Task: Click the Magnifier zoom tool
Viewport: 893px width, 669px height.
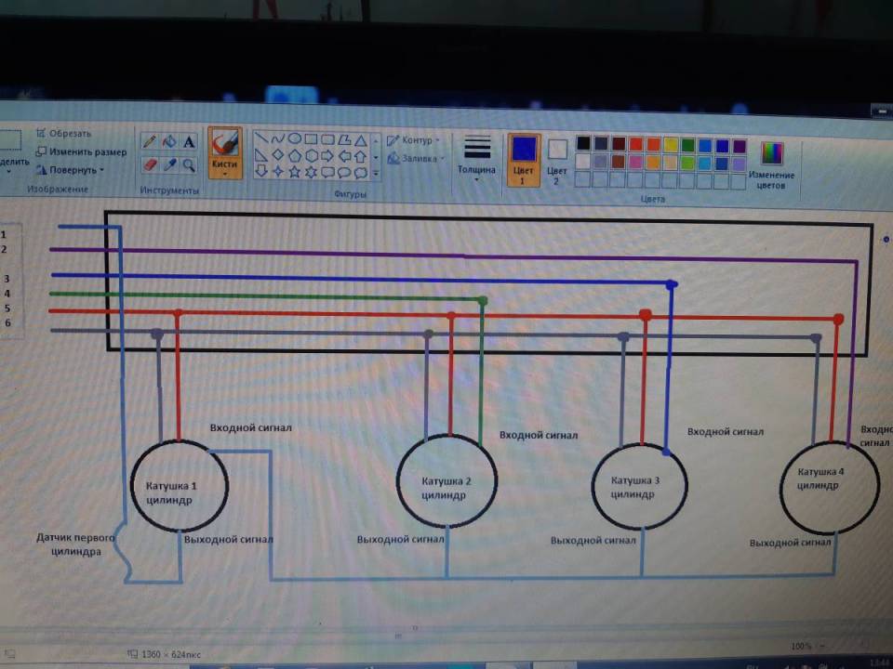Action: [190, 165]
